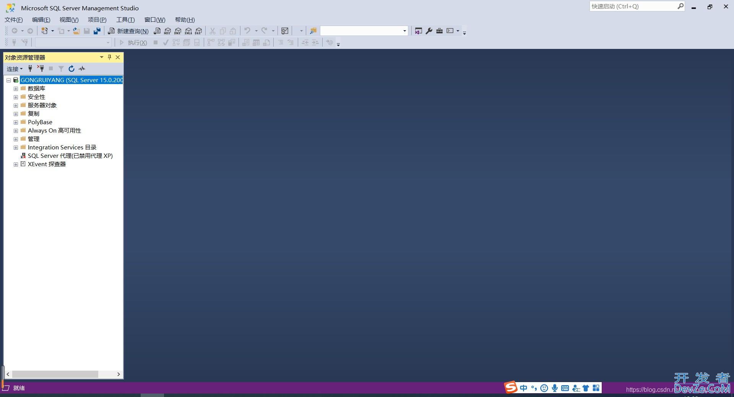Click the Disconnect plug icon

coord(41,69)
